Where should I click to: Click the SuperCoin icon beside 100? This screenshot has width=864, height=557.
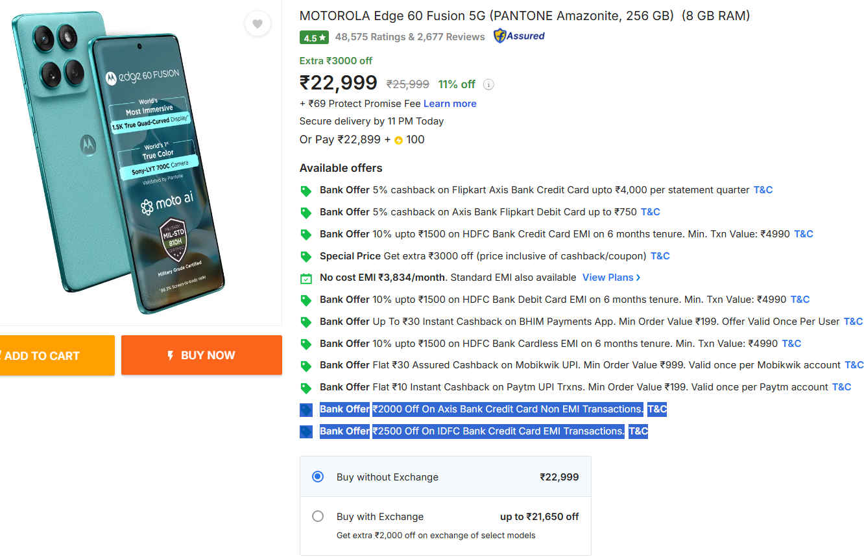398,140
